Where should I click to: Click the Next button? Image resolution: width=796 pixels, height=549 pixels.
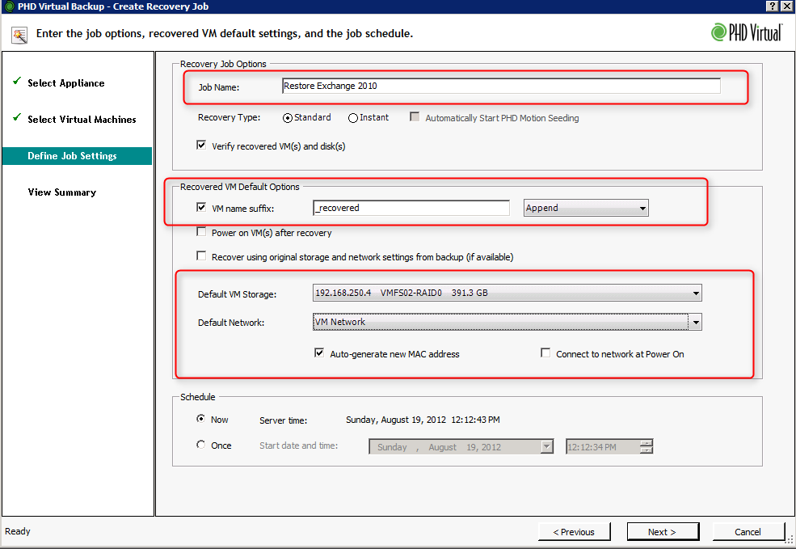point(662,532)
